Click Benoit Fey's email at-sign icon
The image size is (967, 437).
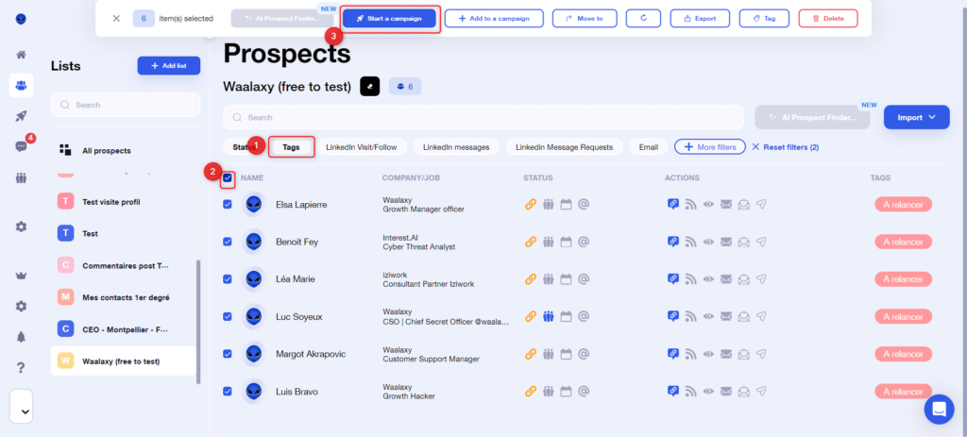(x=584, y=242)
